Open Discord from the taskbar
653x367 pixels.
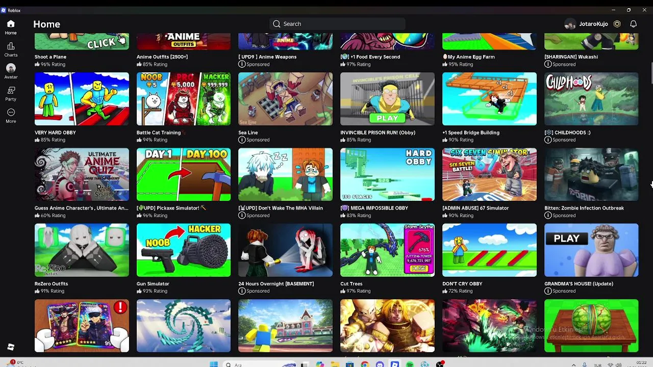point(380,364)
